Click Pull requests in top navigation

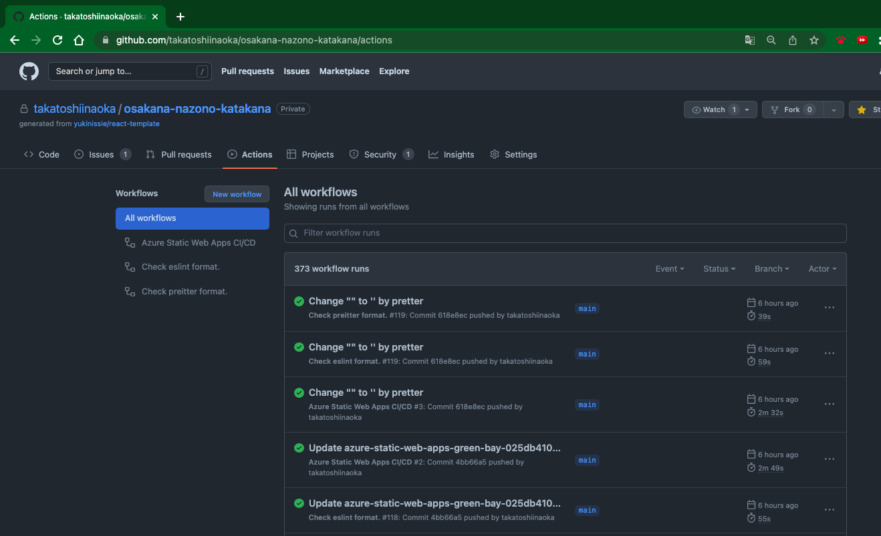[247, 71]
